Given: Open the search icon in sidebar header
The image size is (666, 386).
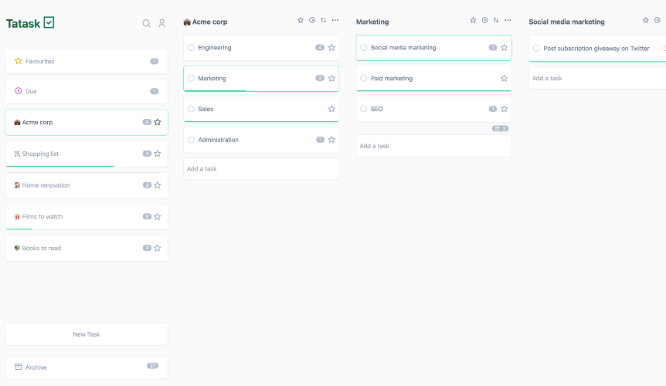Looking at the screenshot, I should tap(146, 23).
